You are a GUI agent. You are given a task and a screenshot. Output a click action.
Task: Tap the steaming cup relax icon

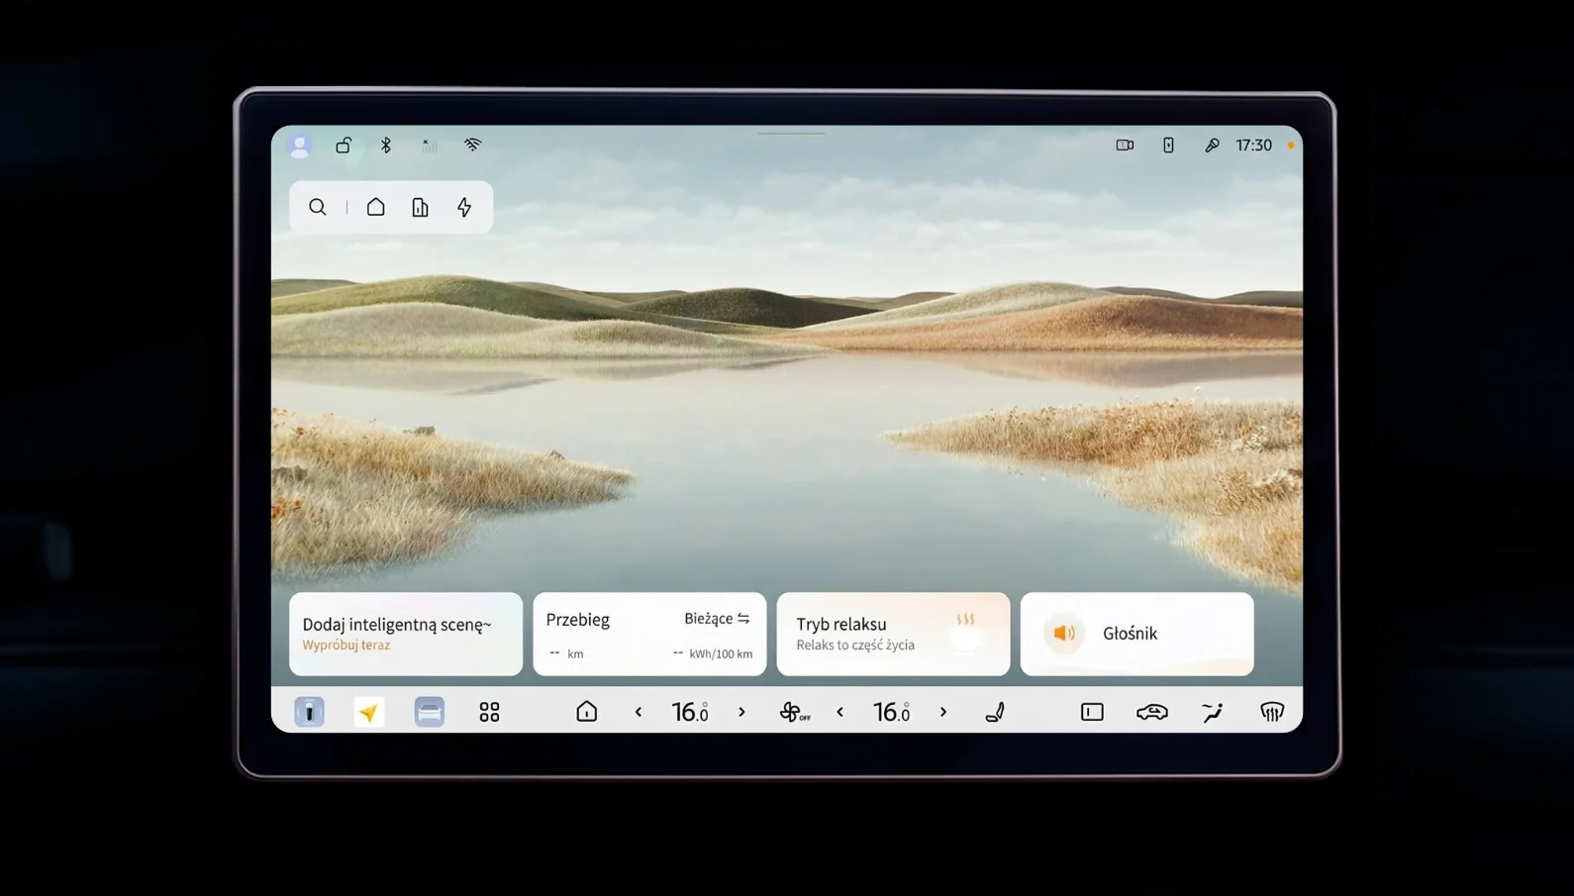point(966,634)
